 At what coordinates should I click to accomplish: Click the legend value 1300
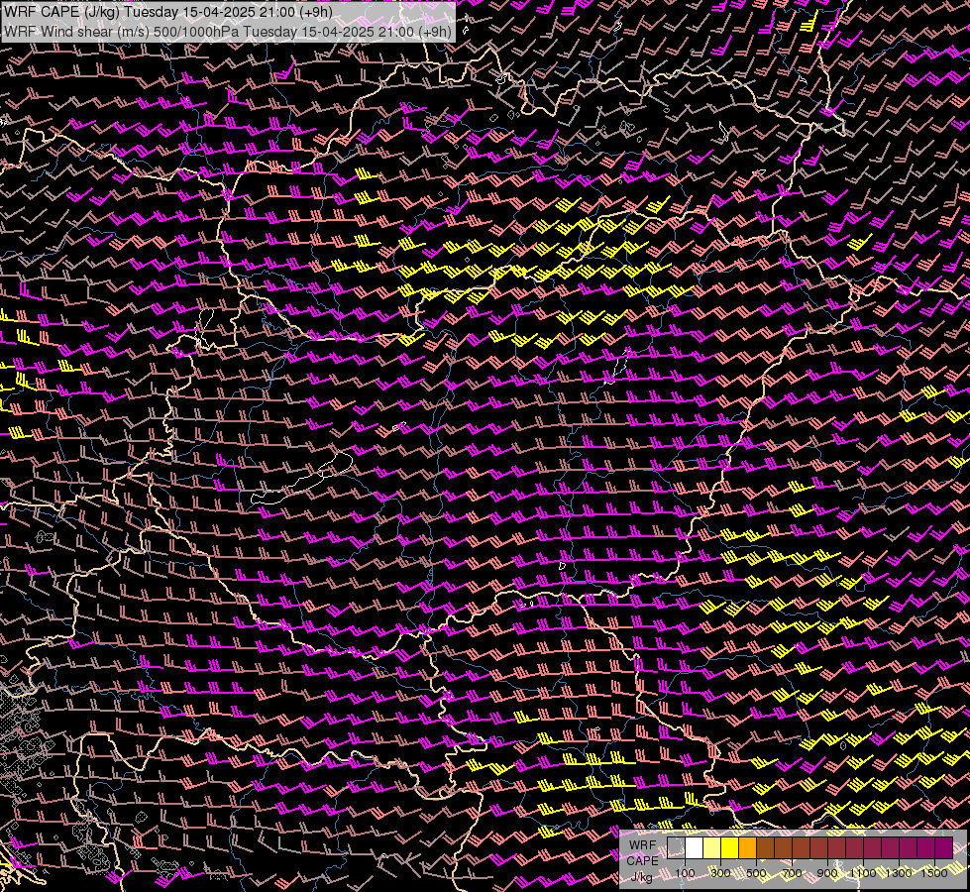pyautogui.click(x=899, y=873)
